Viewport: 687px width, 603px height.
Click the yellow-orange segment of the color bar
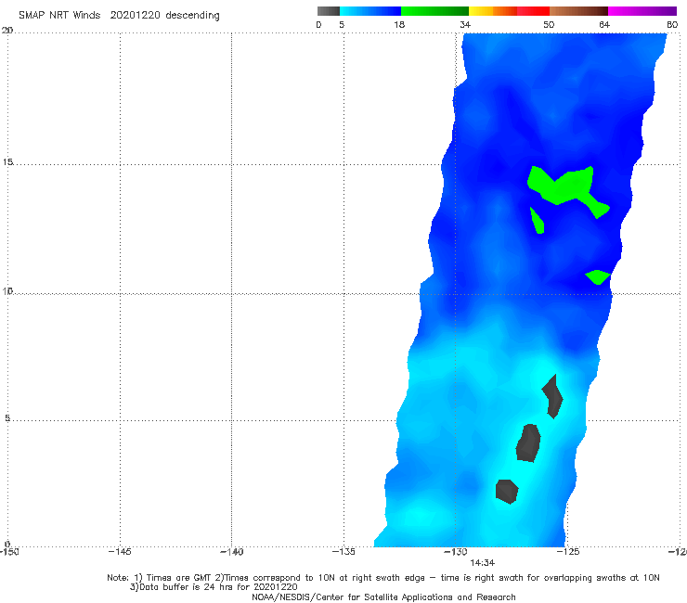coord(493,11)
